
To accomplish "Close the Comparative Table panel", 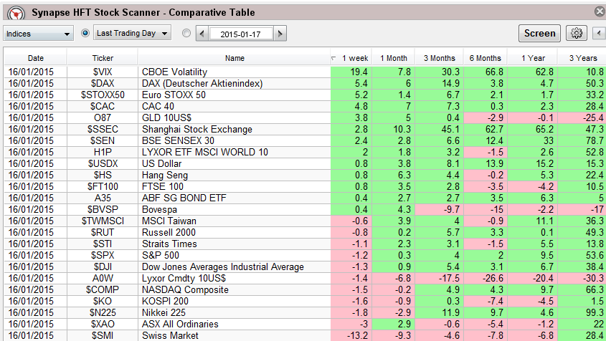I will [600, 11].
